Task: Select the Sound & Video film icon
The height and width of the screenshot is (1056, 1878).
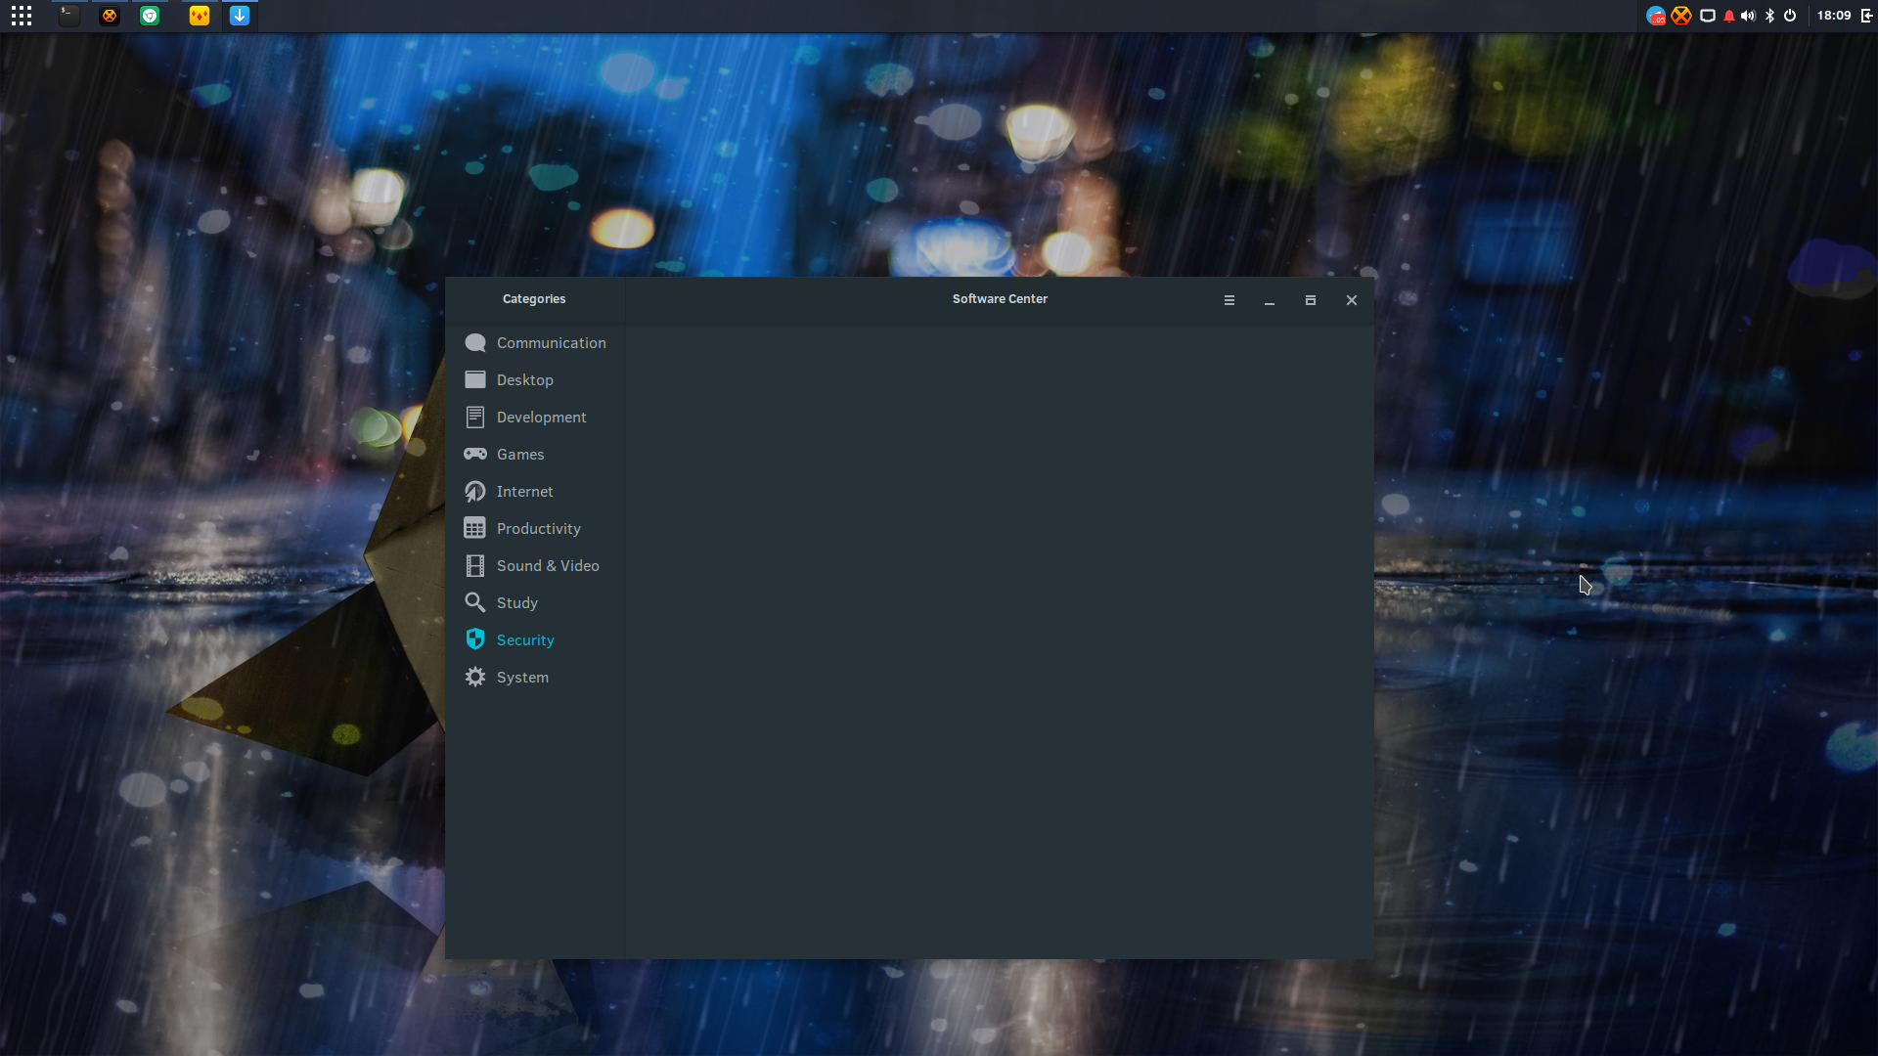Action: (475, 566)
